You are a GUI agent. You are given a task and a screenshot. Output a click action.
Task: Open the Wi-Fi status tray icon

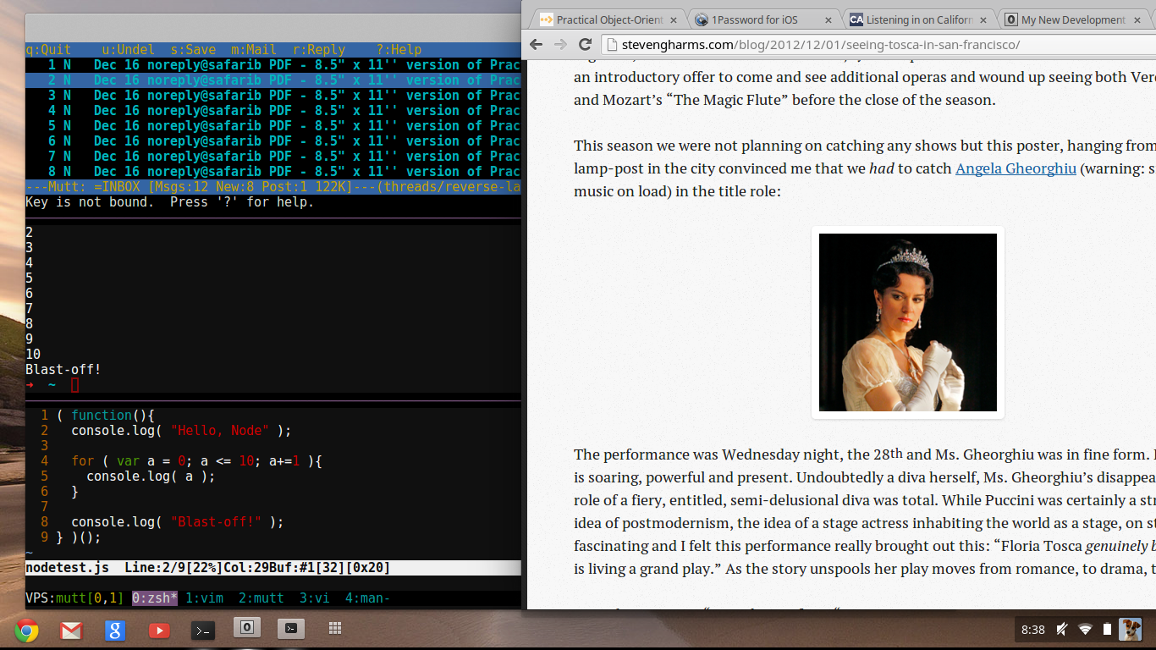1085,629
